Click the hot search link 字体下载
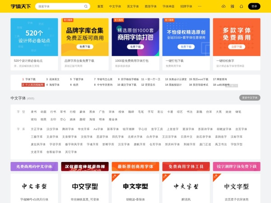Screen dimensions: 271x203 click(x=30, y=79)
